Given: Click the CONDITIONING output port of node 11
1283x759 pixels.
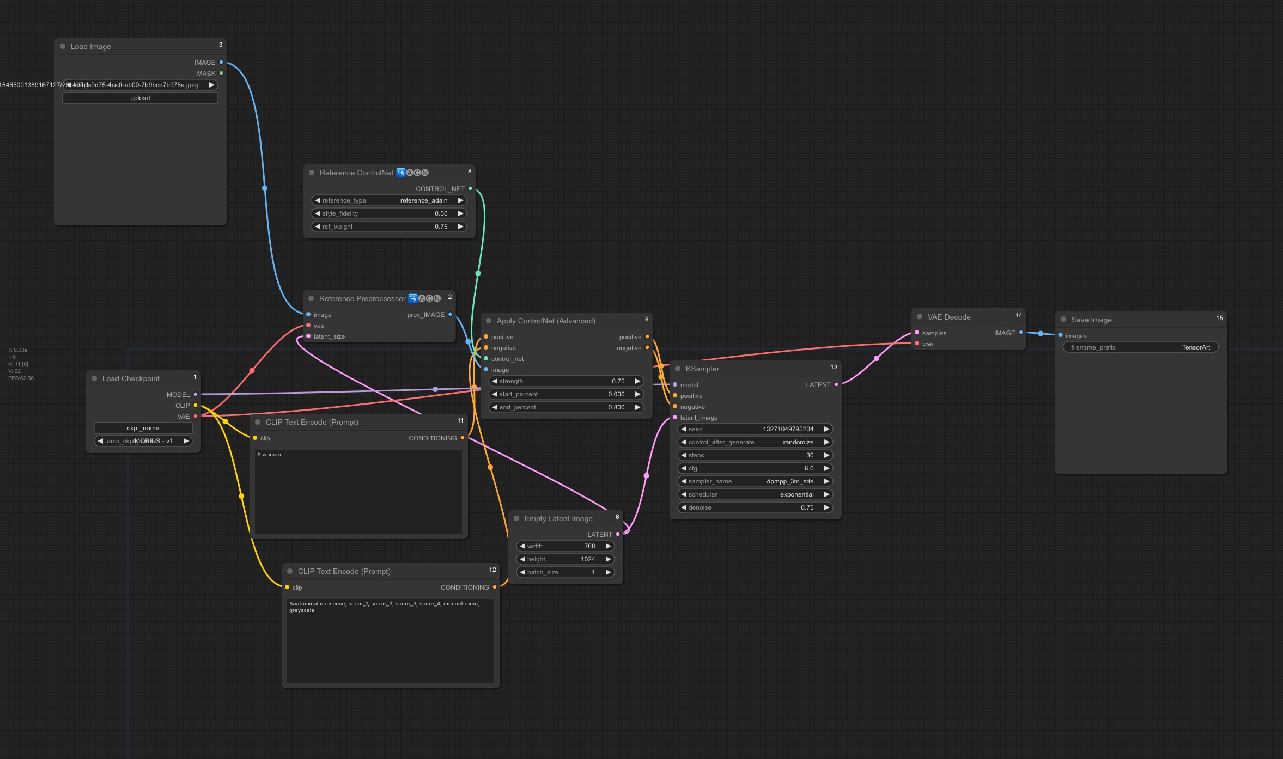Looking at the screenshot, I should (463, 438).
